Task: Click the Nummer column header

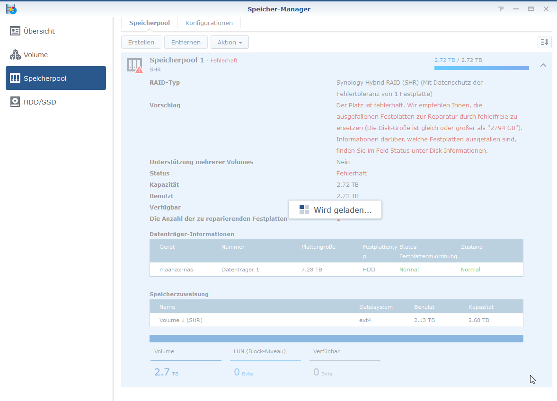Action: [x=233, y=247]
